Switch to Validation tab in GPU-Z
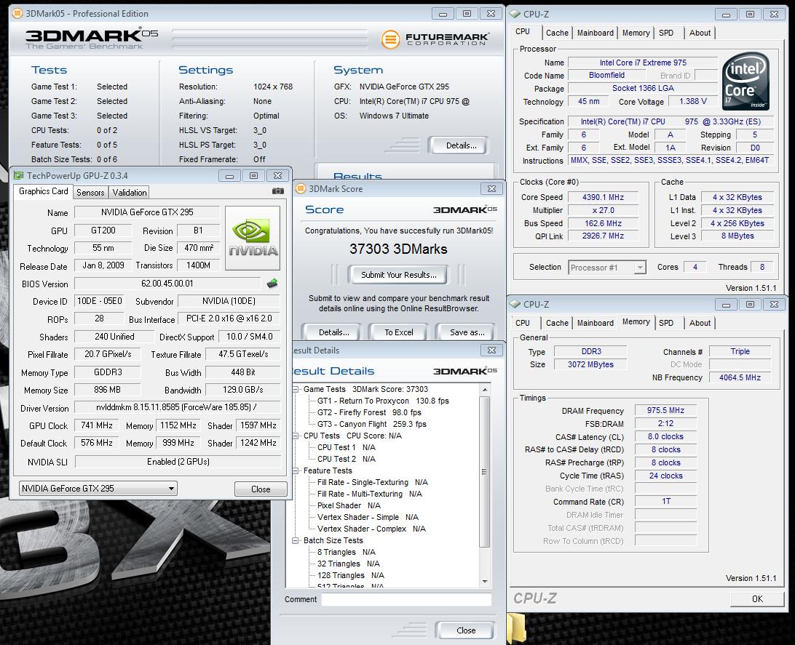 (x=130, y=193)
